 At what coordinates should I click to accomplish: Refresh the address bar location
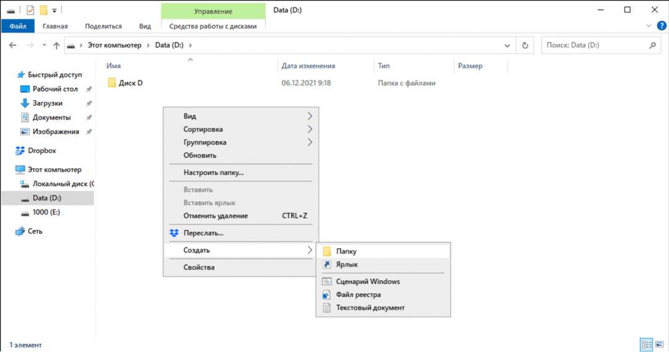tap(525, 45)
